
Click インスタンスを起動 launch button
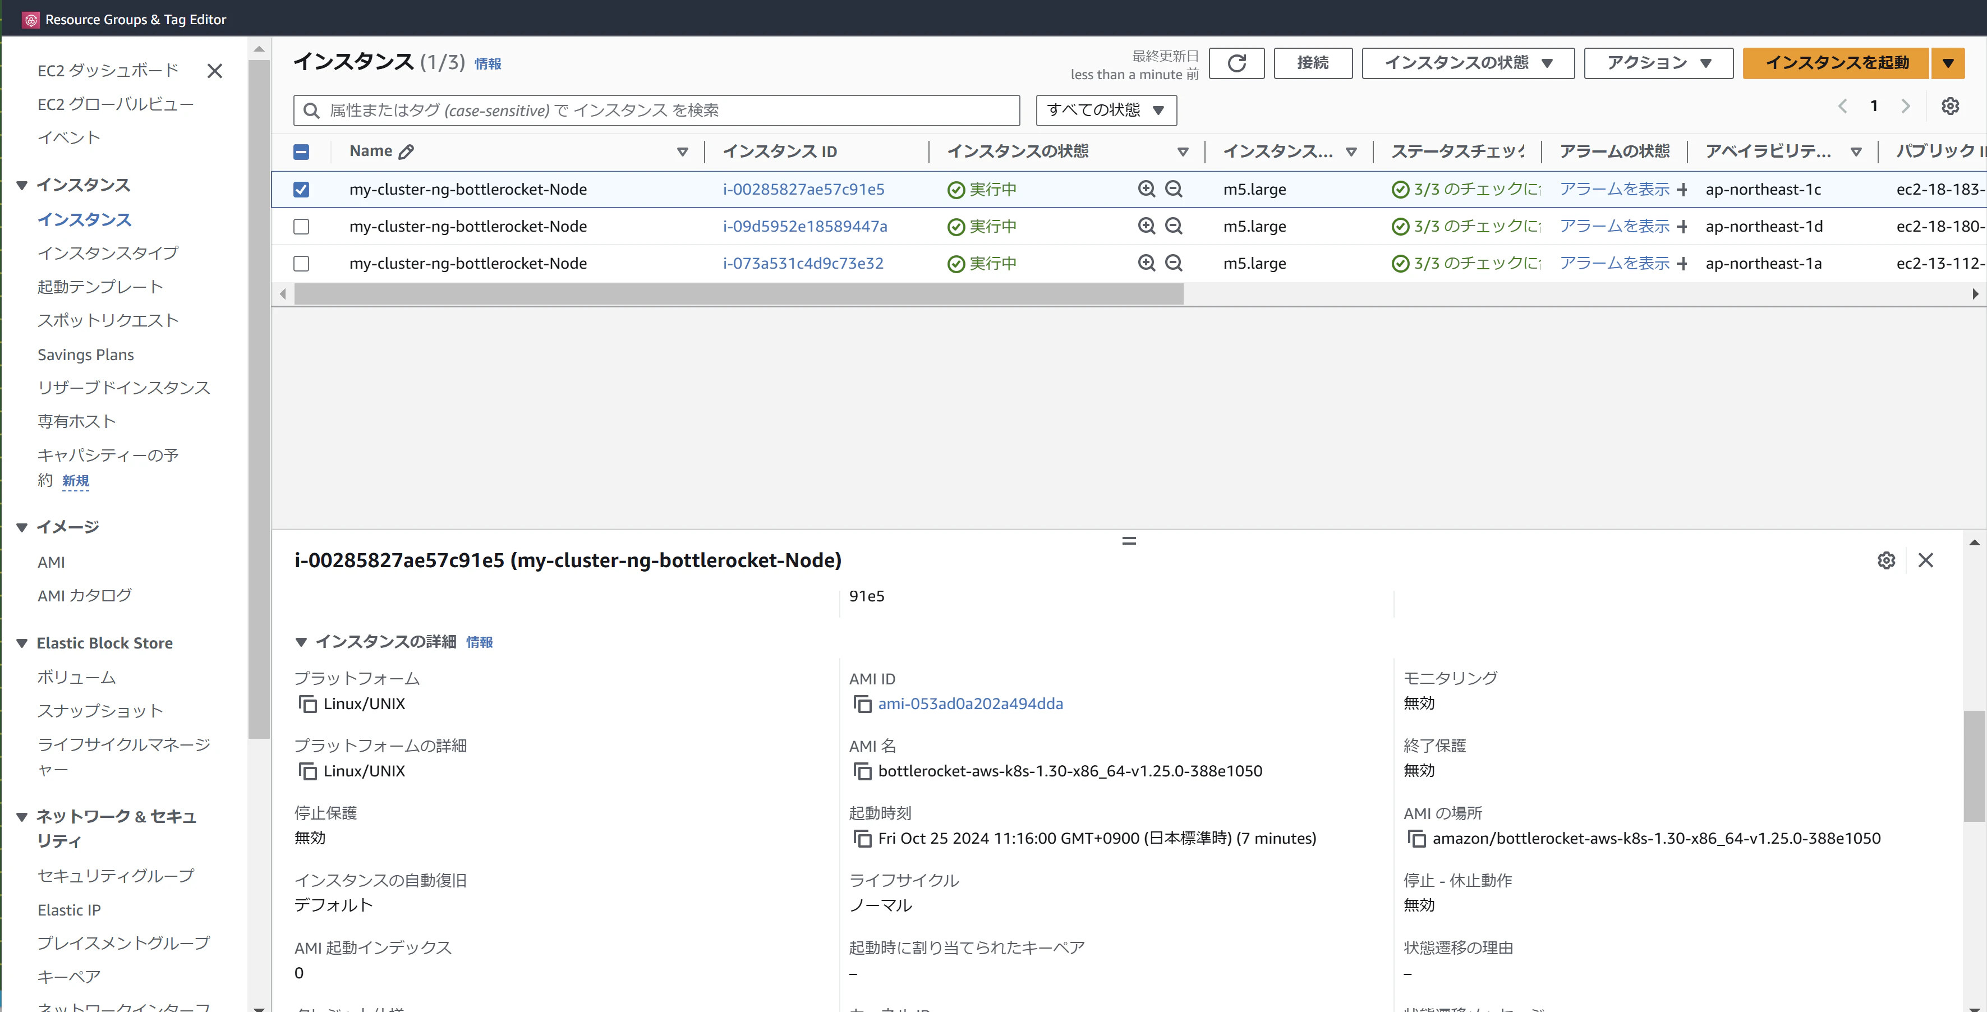click(1836, 63)
